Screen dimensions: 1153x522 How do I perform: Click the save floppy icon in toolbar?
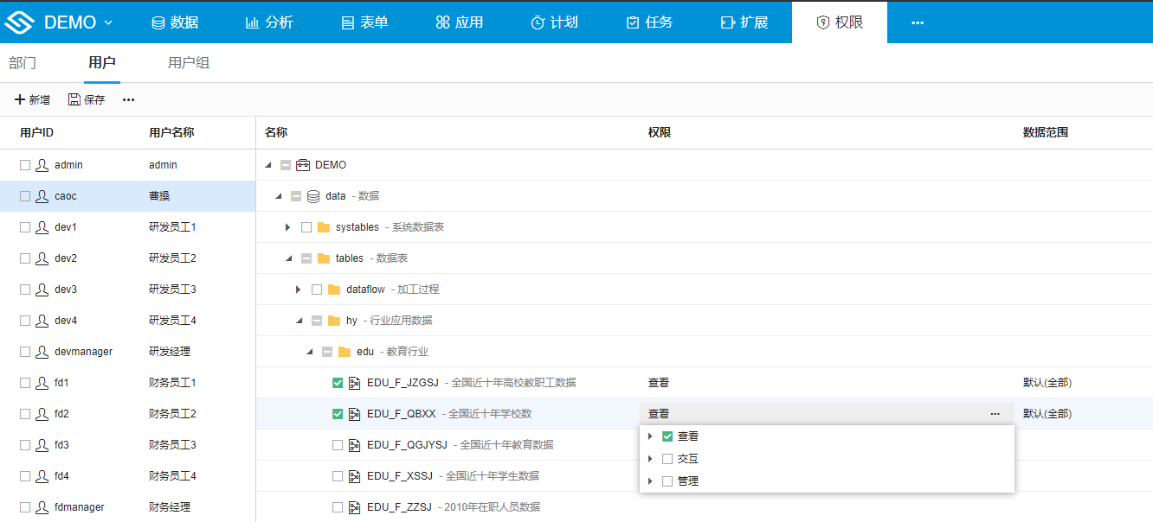73,99
